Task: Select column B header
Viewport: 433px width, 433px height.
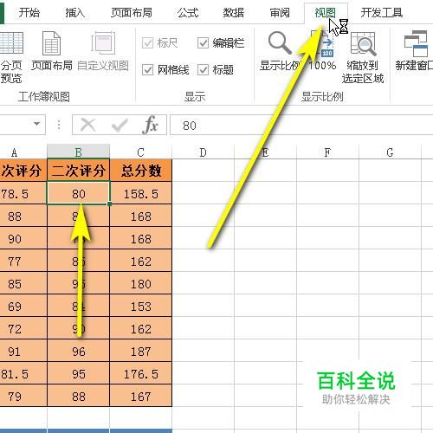Action: 78,152
